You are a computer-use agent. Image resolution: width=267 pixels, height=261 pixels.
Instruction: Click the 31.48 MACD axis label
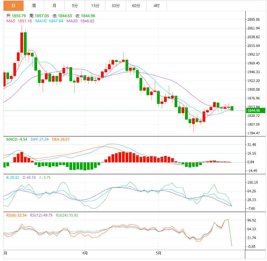(252, 145)
